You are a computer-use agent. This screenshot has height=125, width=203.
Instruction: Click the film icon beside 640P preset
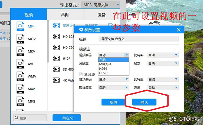(x=56, y=58)
